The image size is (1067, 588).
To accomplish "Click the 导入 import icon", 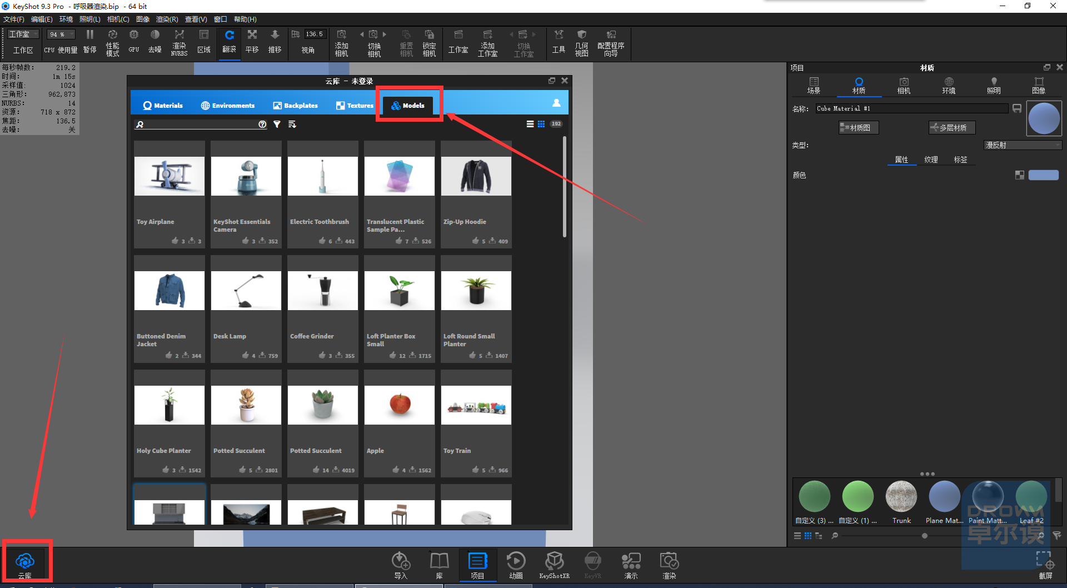I will click(x=401, y=565).
